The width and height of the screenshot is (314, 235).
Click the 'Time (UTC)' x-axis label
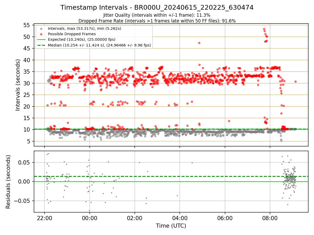(171, 226)
